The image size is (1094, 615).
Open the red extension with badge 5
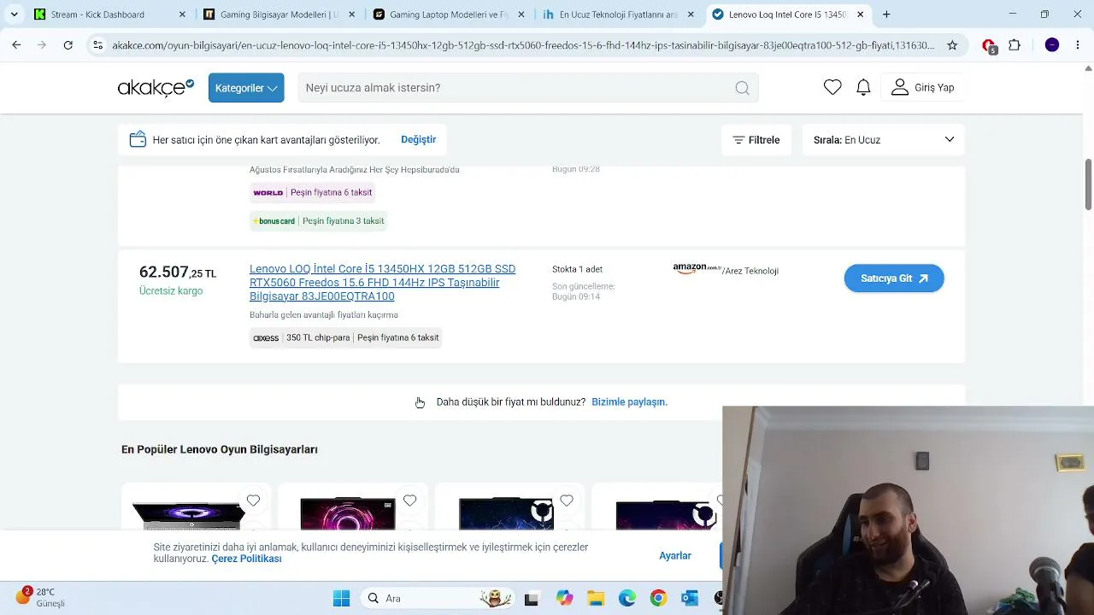tap(989, 45)
